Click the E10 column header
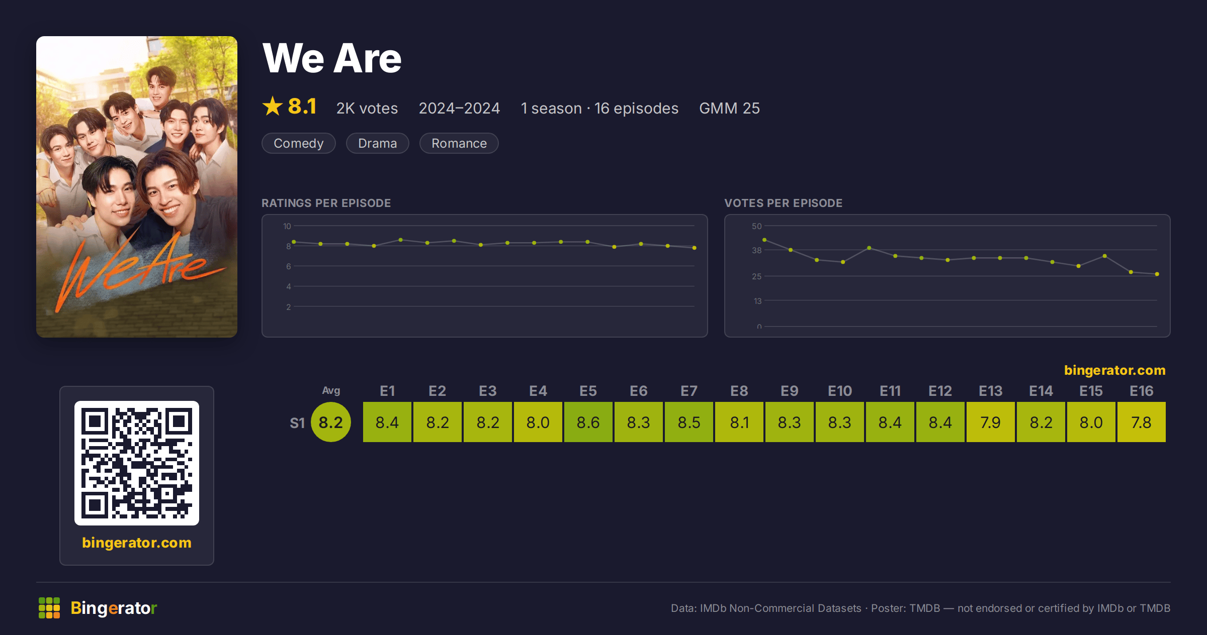1207x635 pixels. coord(840,391)
